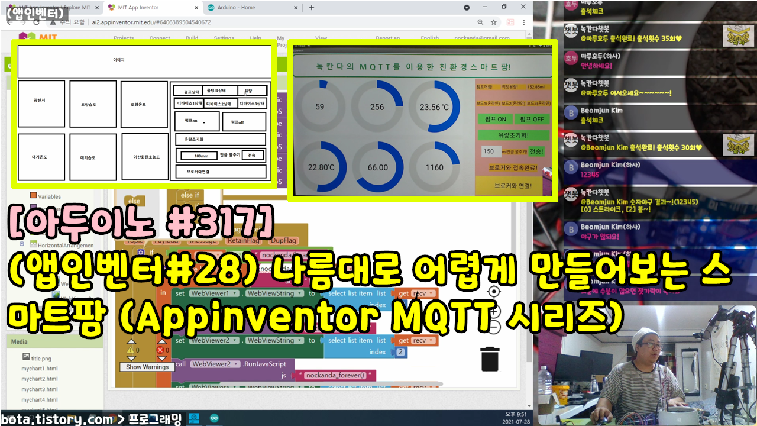Click mychart3.html in Media list
The height and width of the screenshot is (426, 757).
(x=40, y=389)
